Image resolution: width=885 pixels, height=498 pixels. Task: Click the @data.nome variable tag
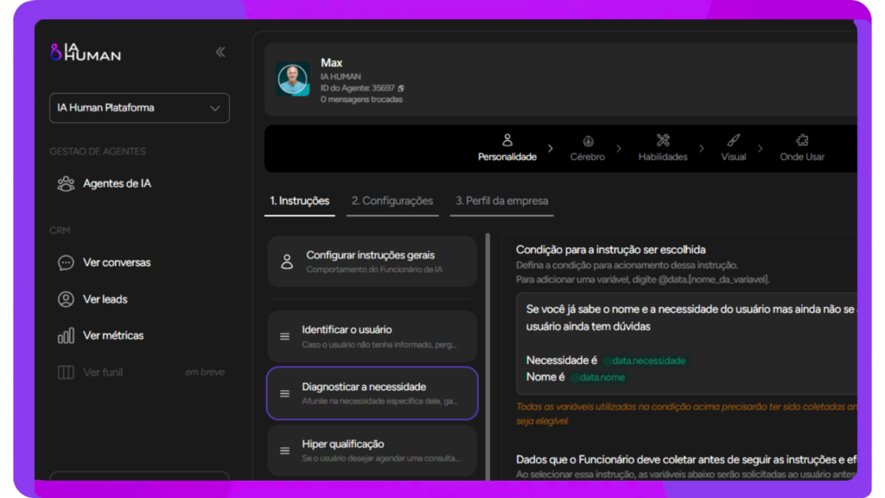598,378
